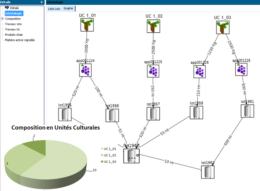Select the UC 1_03 vine node
260x191 pixels.
222,27
